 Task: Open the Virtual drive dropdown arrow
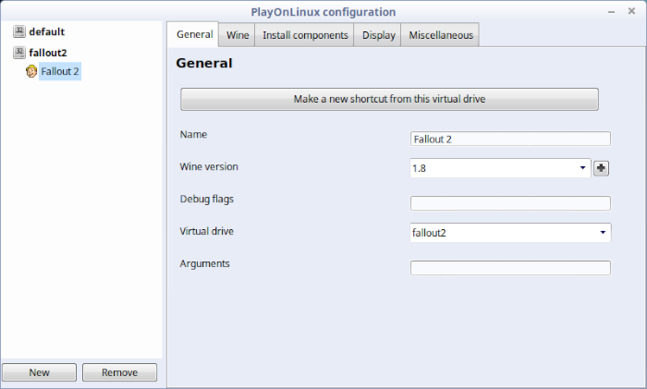pos(603,233)
